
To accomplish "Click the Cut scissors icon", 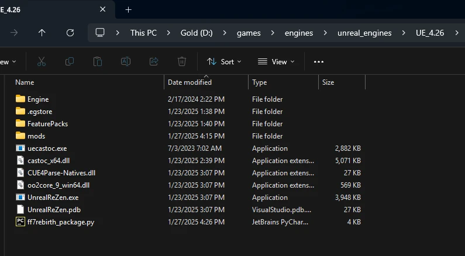I will 42,61.
